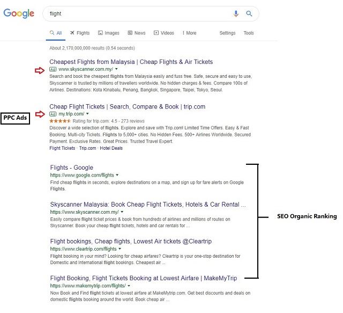Open the 'Flight Tickets' sitelink
The height and width of the screenshot is (313, 343).
(62, 148)
